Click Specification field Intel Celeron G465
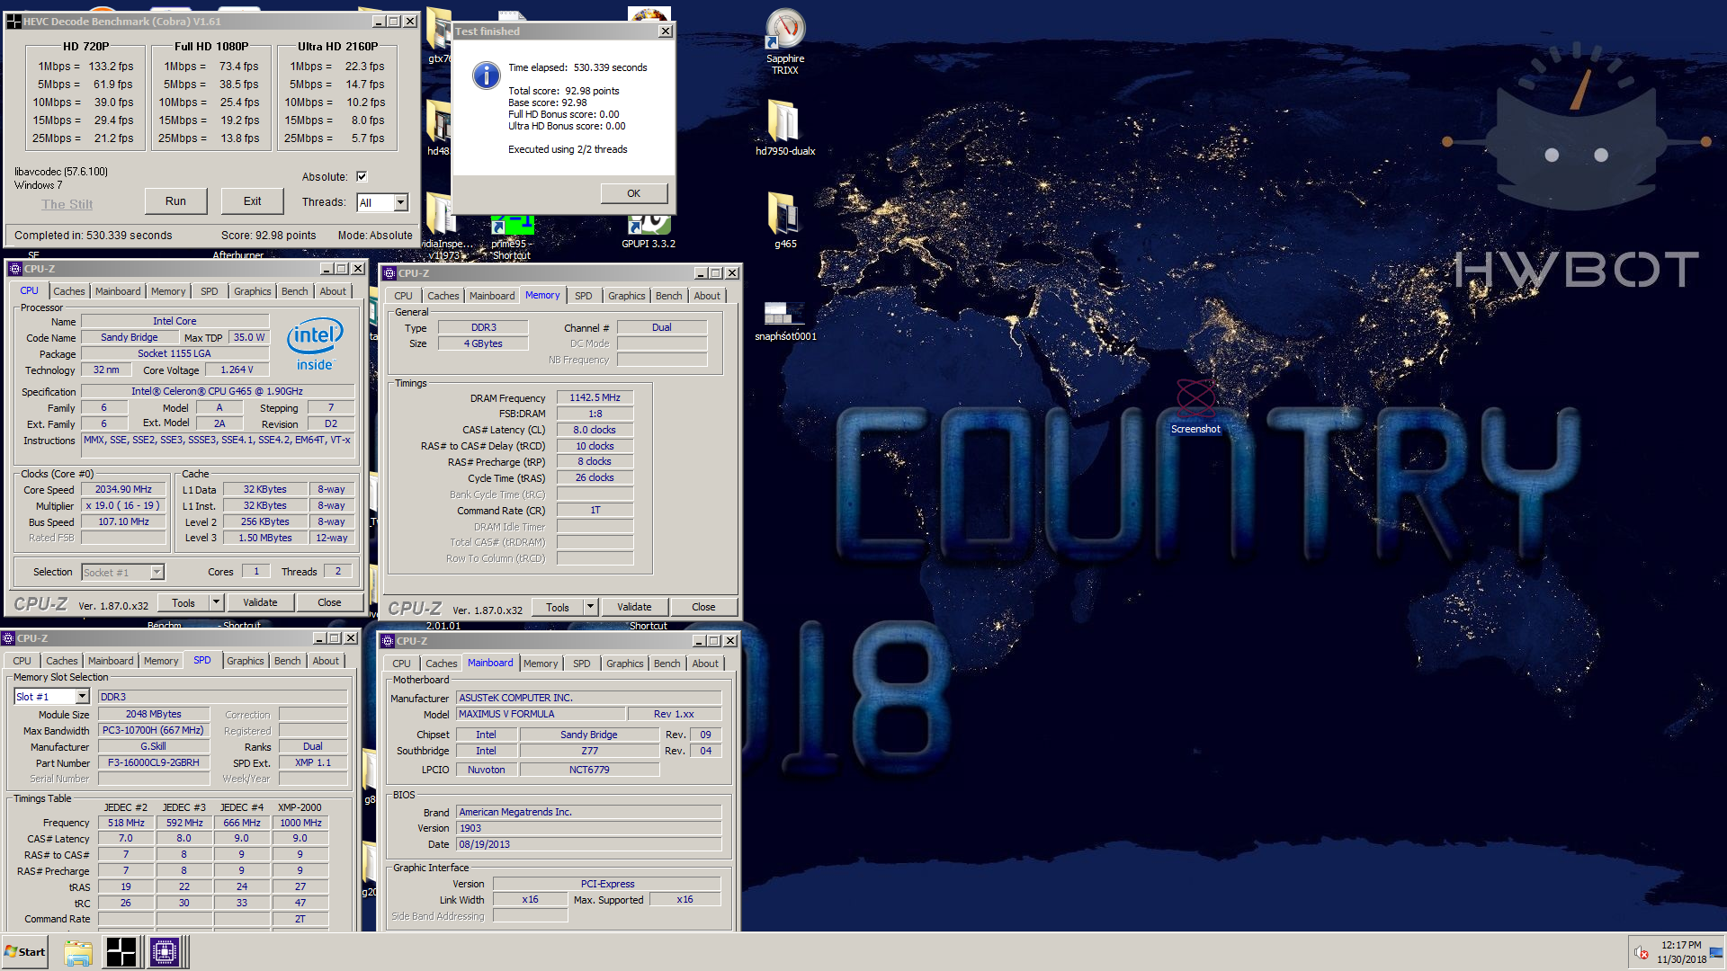 217,391
